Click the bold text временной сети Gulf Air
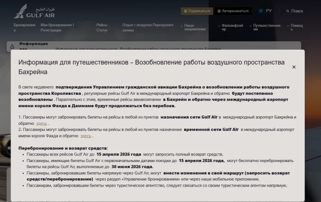 coord(211,130)
